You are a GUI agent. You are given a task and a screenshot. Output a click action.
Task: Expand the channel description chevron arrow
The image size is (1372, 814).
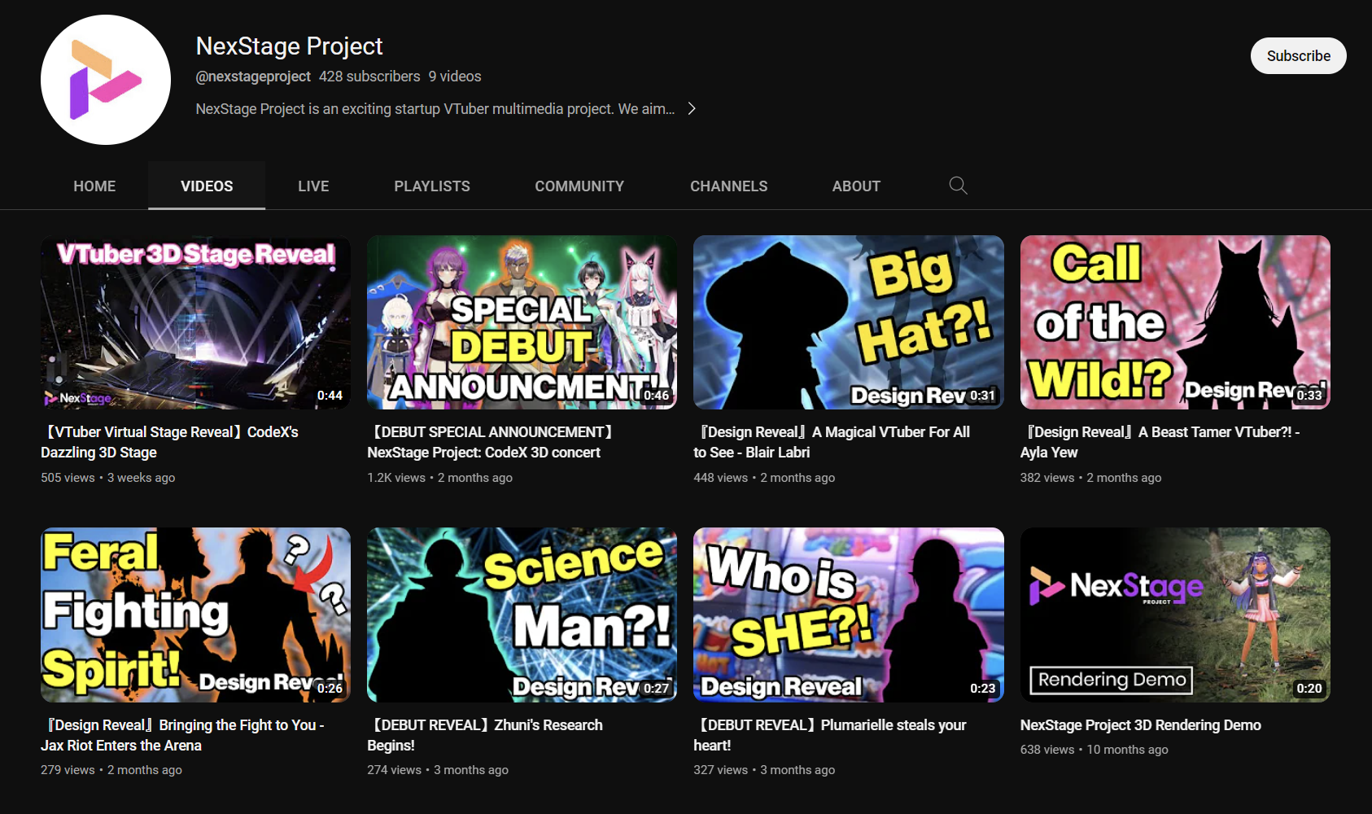pos(692,108)
